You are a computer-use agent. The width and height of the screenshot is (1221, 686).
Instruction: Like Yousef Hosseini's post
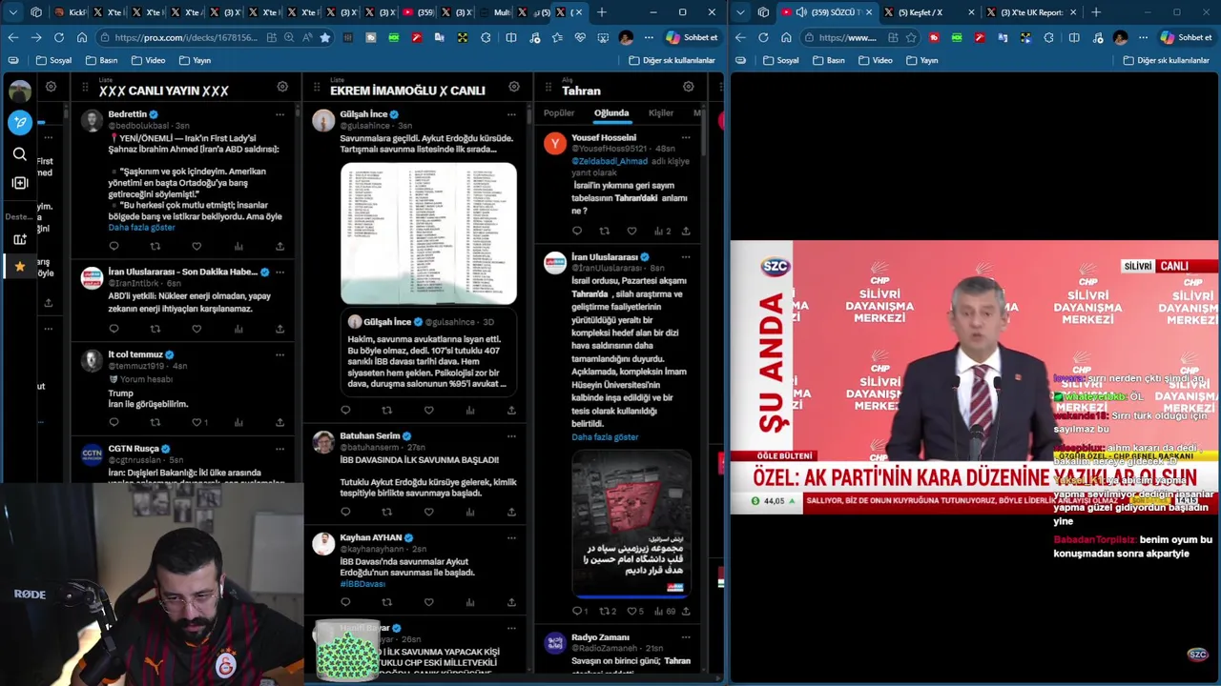click(631, 231)
